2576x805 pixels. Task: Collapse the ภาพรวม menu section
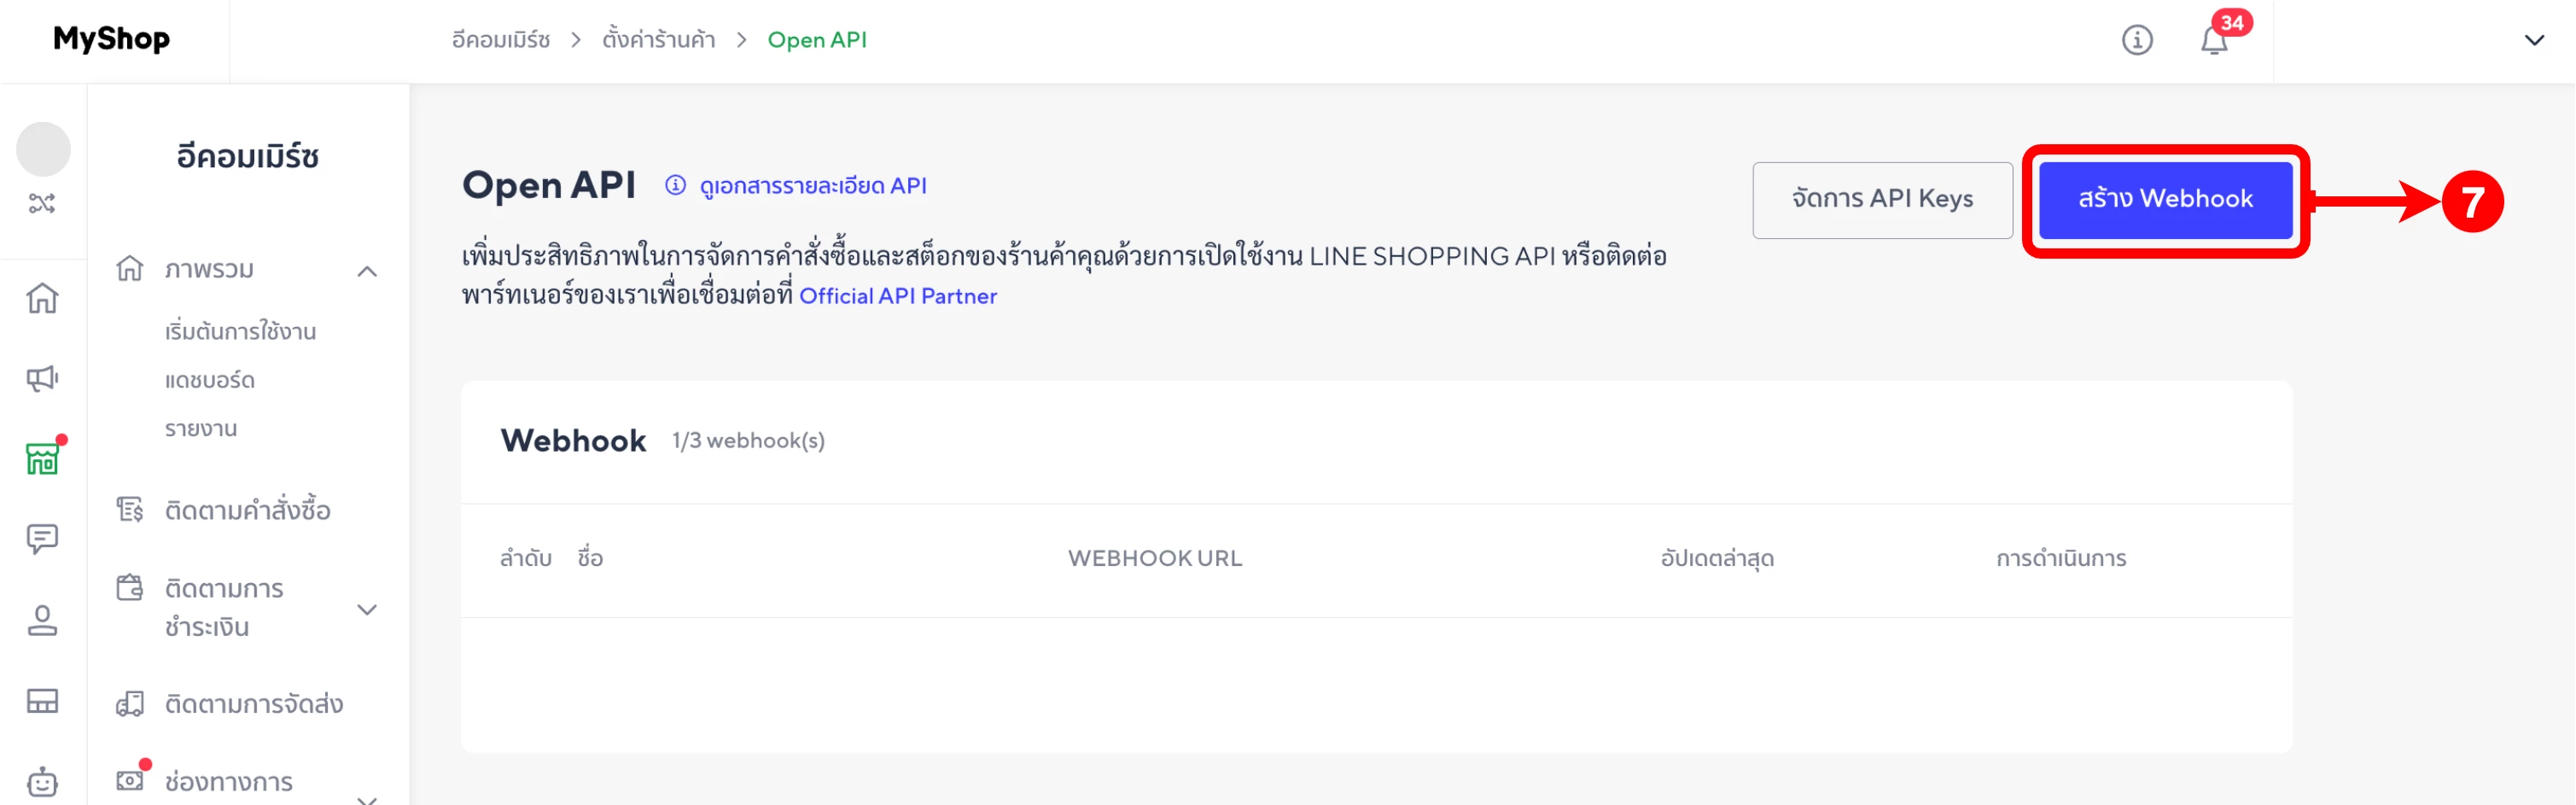[367, 271]
